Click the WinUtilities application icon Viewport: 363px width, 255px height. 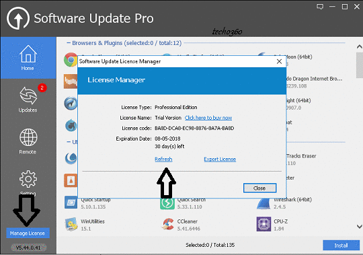pyautogui.click(x=71, y=224)
